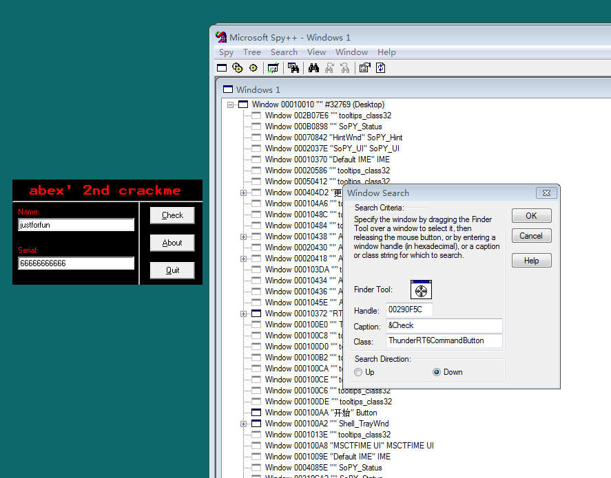Click the Serial field in crackme
Screen dimensions: 611x478
coord(76,263)
